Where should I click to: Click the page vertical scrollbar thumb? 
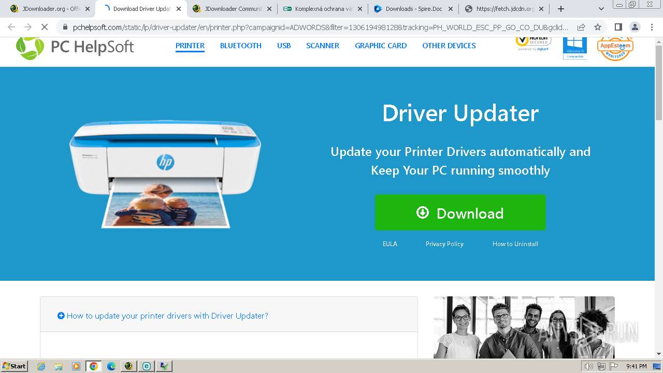[659, 83]
